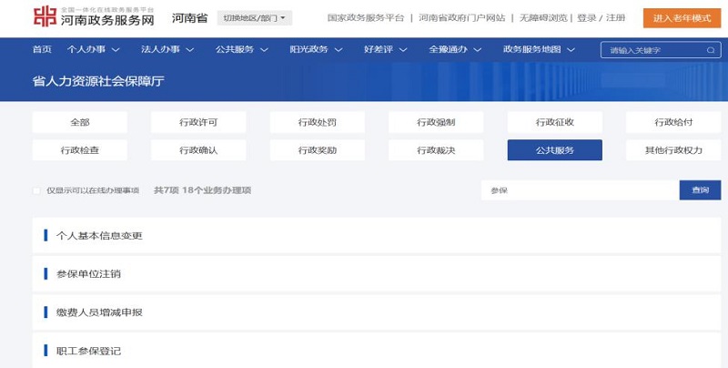Open the 阳光政务 navigation menu
This screenshot has height=368, width=728.
coord(314,49)
